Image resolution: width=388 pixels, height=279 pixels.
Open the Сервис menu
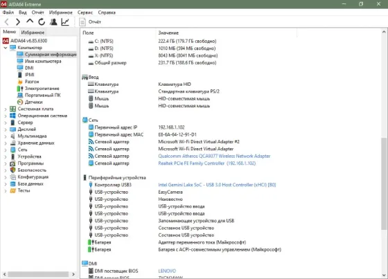(x=85, y=12)
